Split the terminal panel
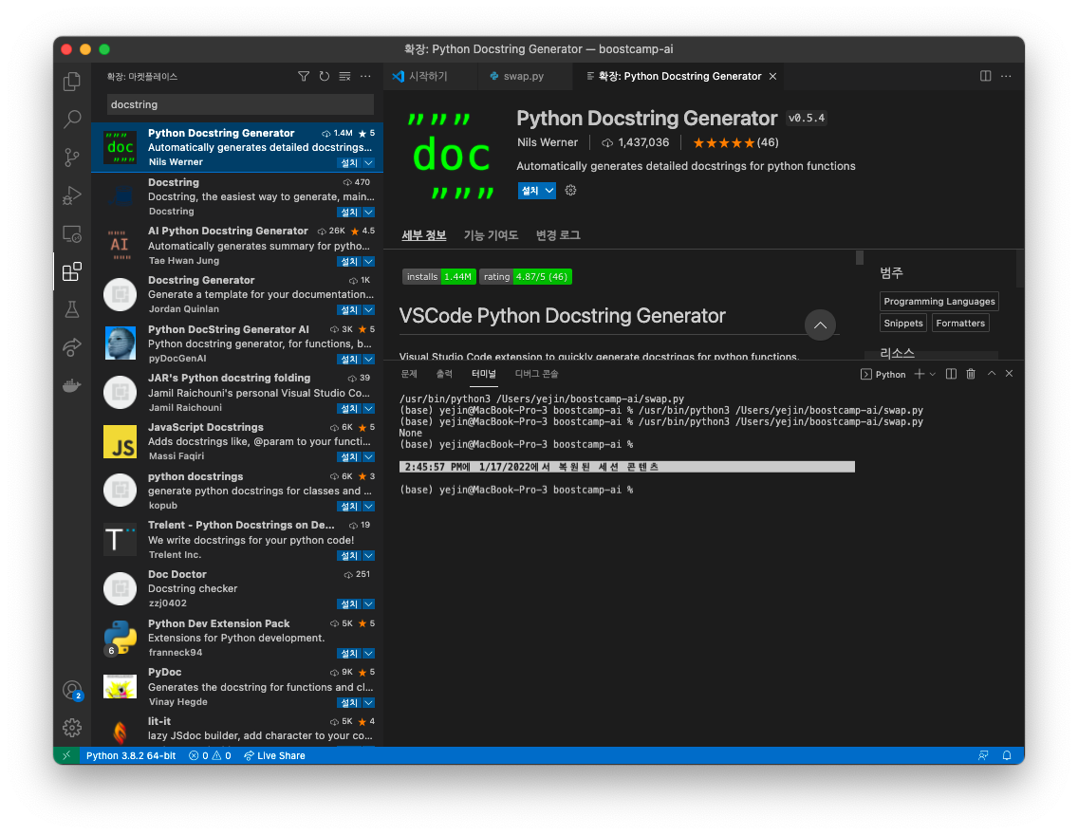The width and height of the screenshot is (1078, 835). coord(951,374)
